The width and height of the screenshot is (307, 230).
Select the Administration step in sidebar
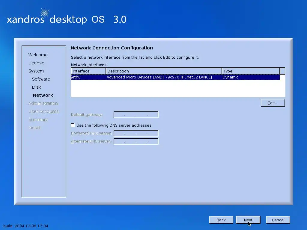tap(43, 103)
